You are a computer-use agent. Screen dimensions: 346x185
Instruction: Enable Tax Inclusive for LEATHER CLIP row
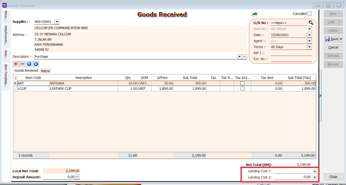(242, 88)
